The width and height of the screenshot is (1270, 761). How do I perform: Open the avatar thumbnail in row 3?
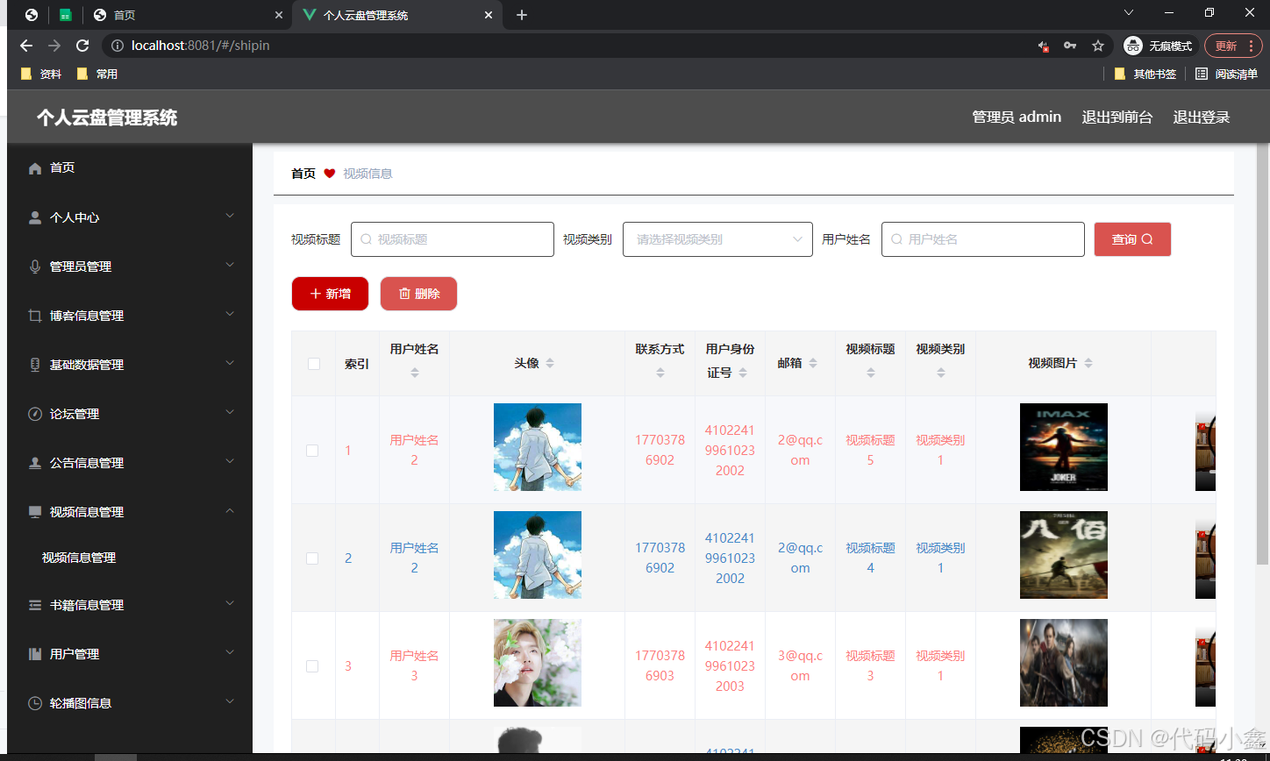click(x=538, y=663)
